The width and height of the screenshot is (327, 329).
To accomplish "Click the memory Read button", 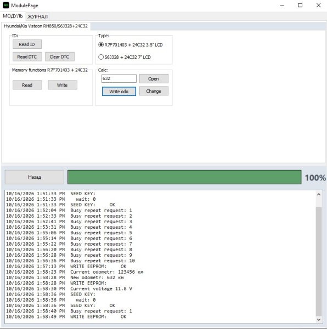I will point(27,85).
